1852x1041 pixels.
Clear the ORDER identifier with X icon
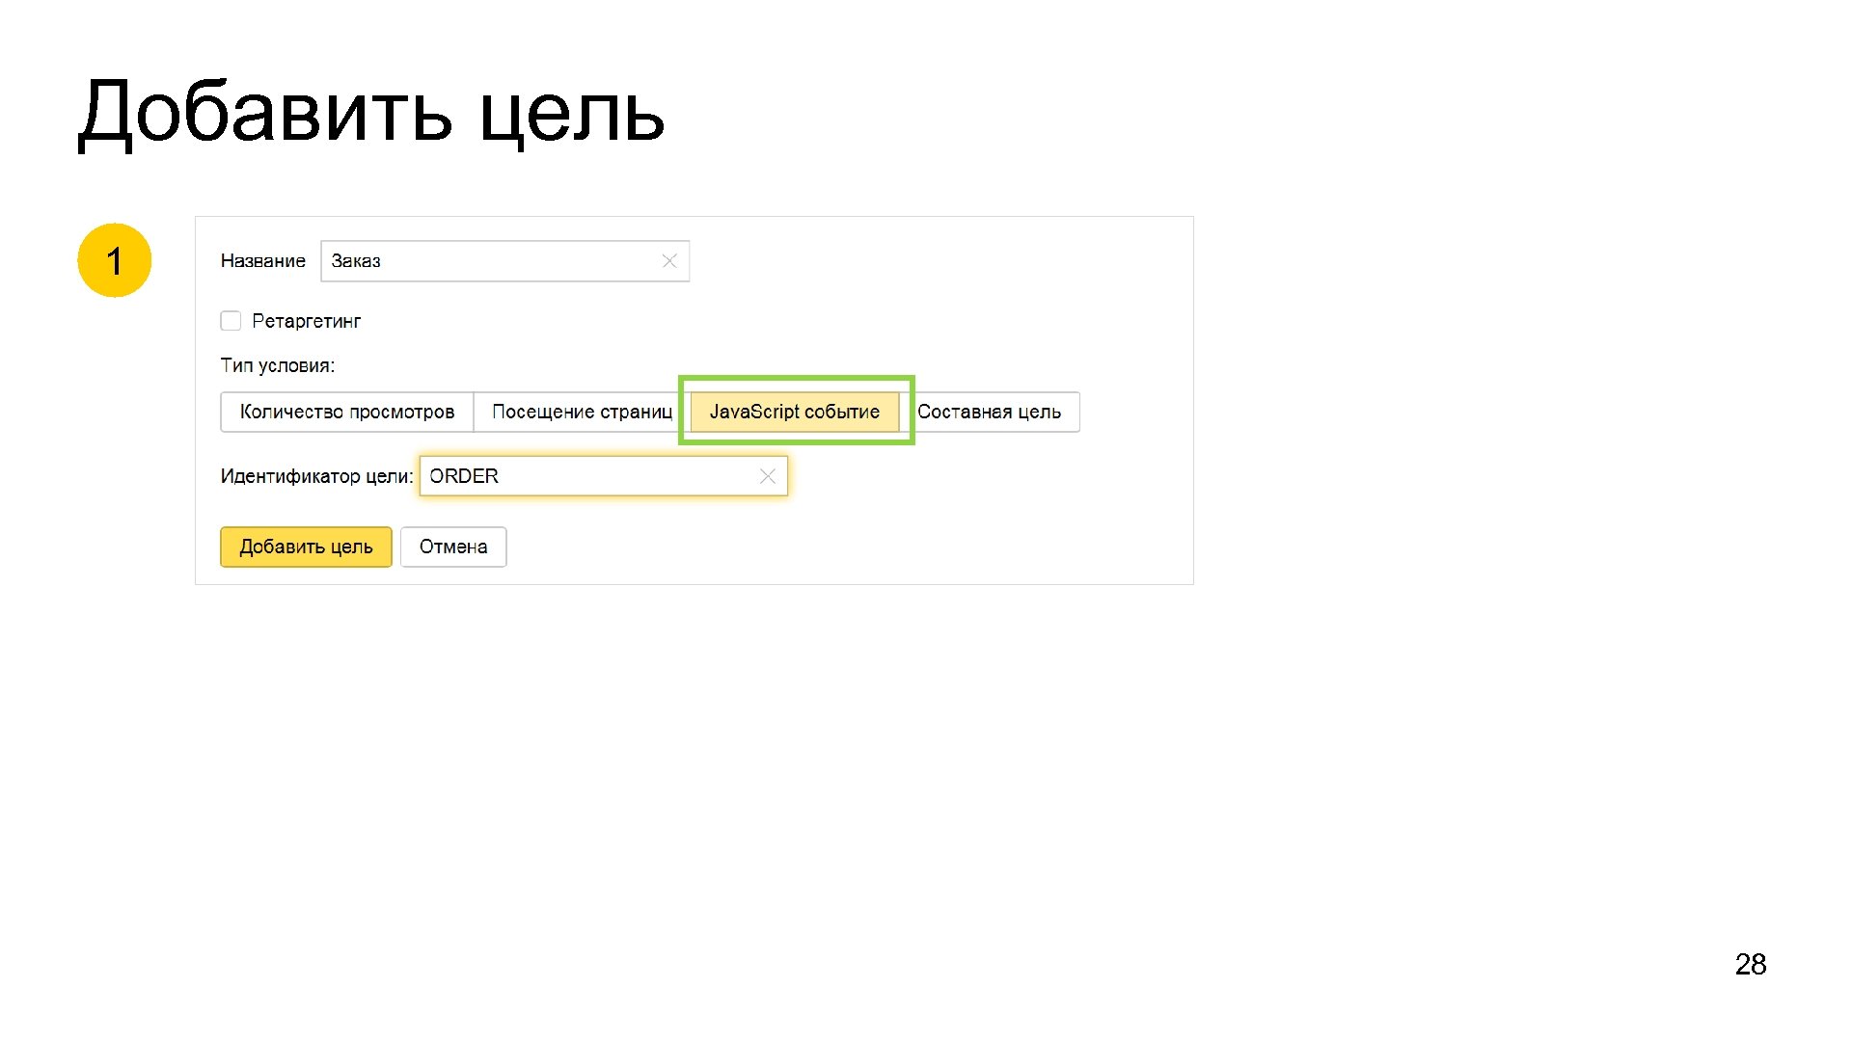tap(768, 476)
